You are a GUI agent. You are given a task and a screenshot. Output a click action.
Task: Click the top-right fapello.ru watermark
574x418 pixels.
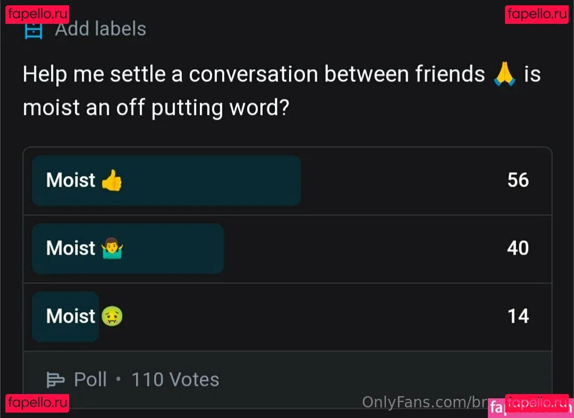point(537,14)
